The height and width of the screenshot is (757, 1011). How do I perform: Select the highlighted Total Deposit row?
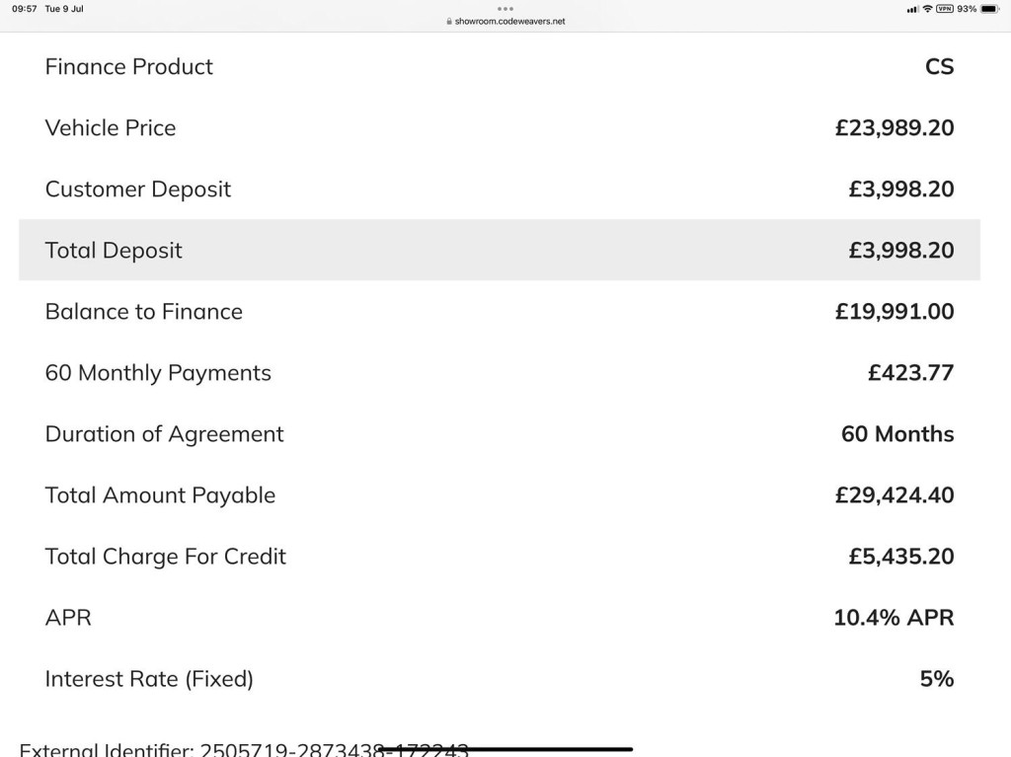tap(500, 250)
